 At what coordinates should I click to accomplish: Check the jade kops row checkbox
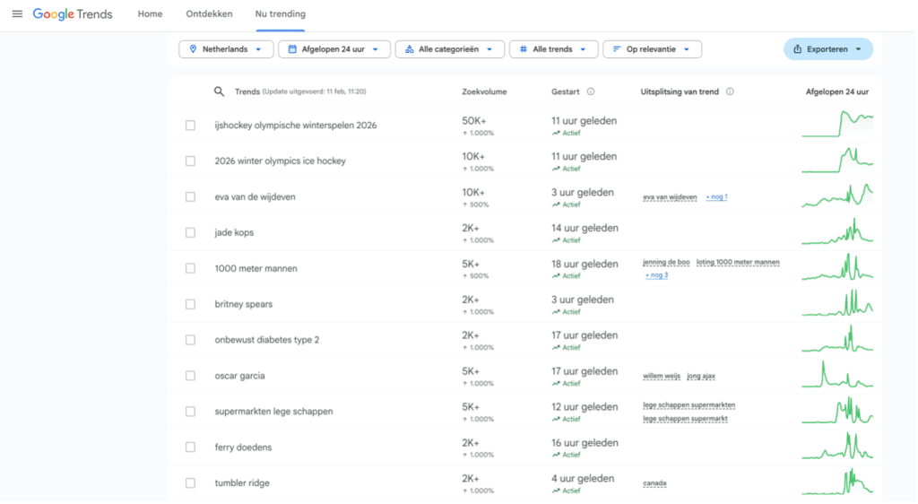[x=190, y=232]
